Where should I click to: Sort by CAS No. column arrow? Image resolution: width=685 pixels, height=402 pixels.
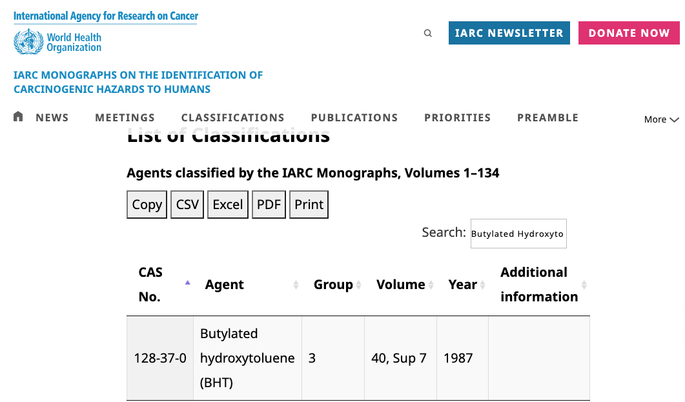(187, 283)
